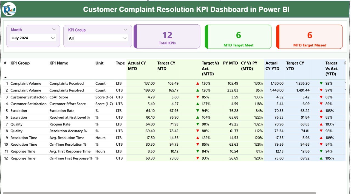Screen dimensions: 351x194
Task: Click the company logo icon in header
Action: 9,10
